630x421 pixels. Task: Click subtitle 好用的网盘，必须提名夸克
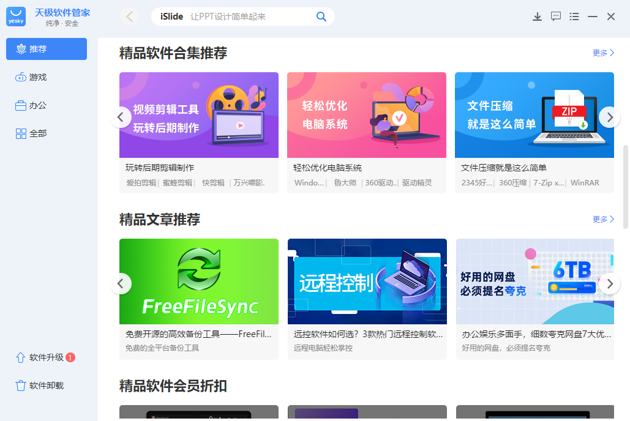coord(506,348)
